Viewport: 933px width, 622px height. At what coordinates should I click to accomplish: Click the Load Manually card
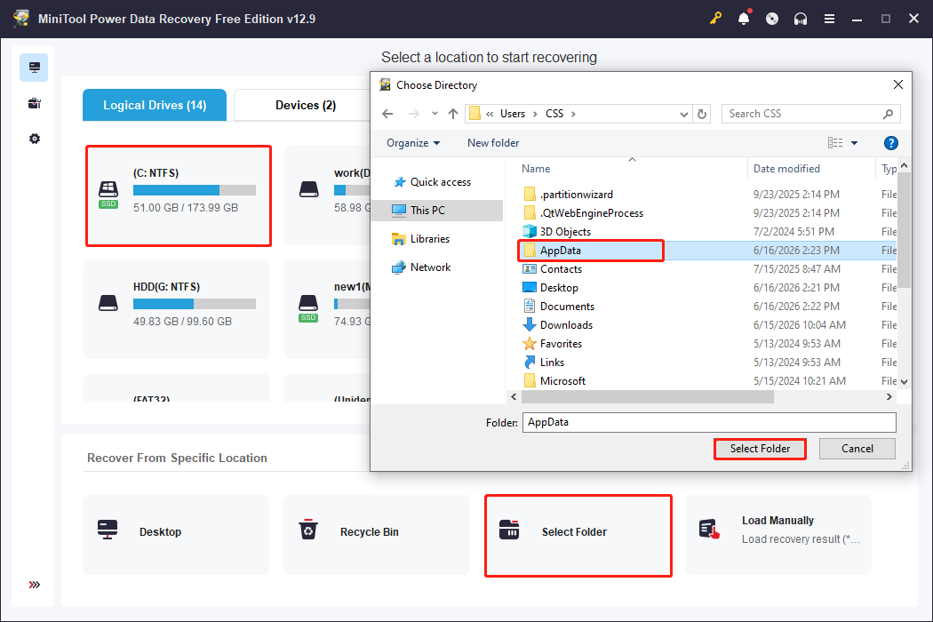point(778,535)
